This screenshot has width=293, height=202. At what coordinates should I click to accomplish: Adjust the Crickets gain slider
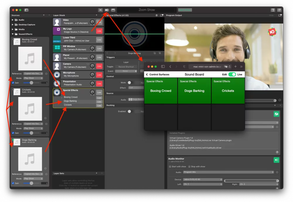click(x=31, y=133)
